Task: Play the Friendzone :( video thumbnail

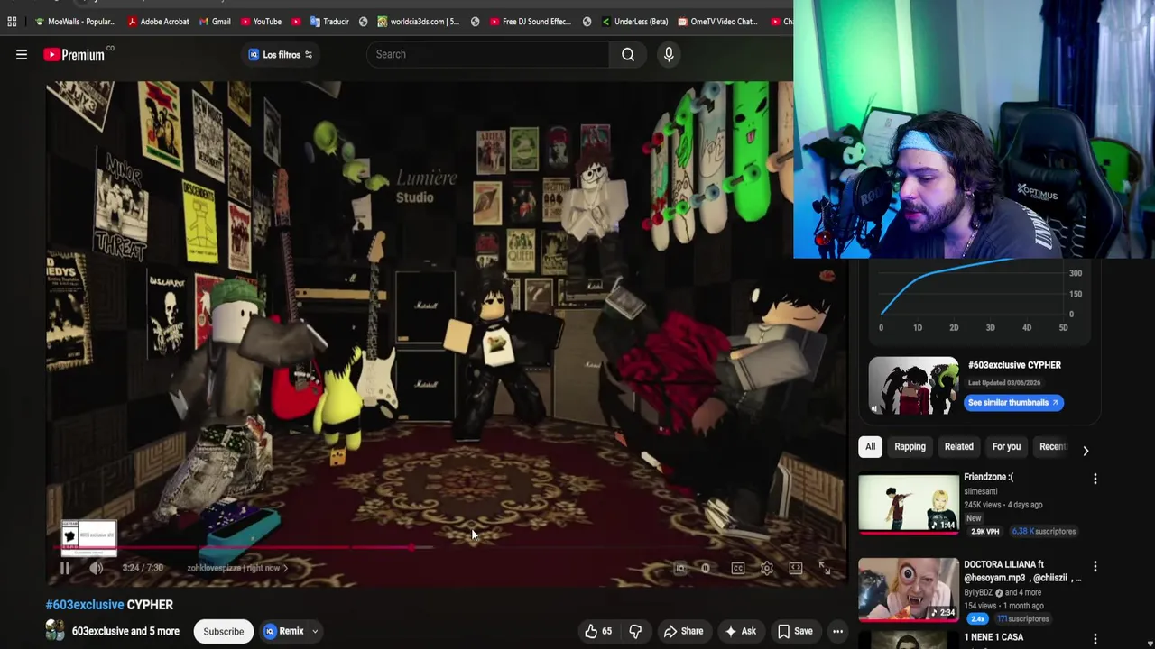Action: click(x=909, y=503)
